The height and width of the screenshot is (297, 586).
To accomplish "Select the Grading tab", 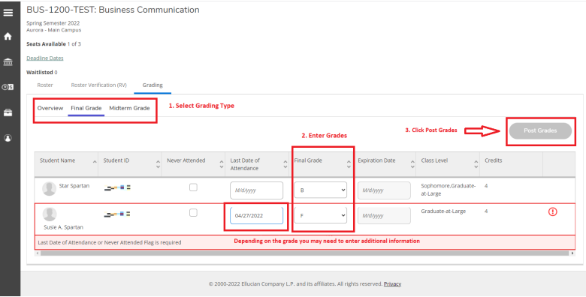I will pos(153,85).
